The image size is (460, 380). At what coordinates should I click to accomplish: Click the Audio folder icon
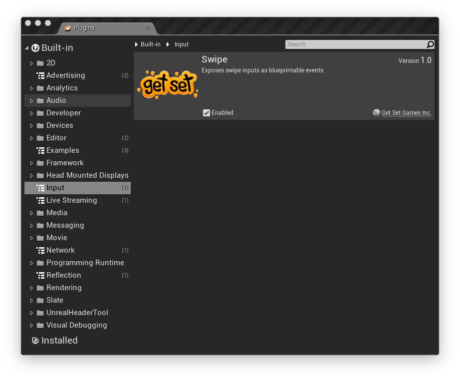coord(40,100)
